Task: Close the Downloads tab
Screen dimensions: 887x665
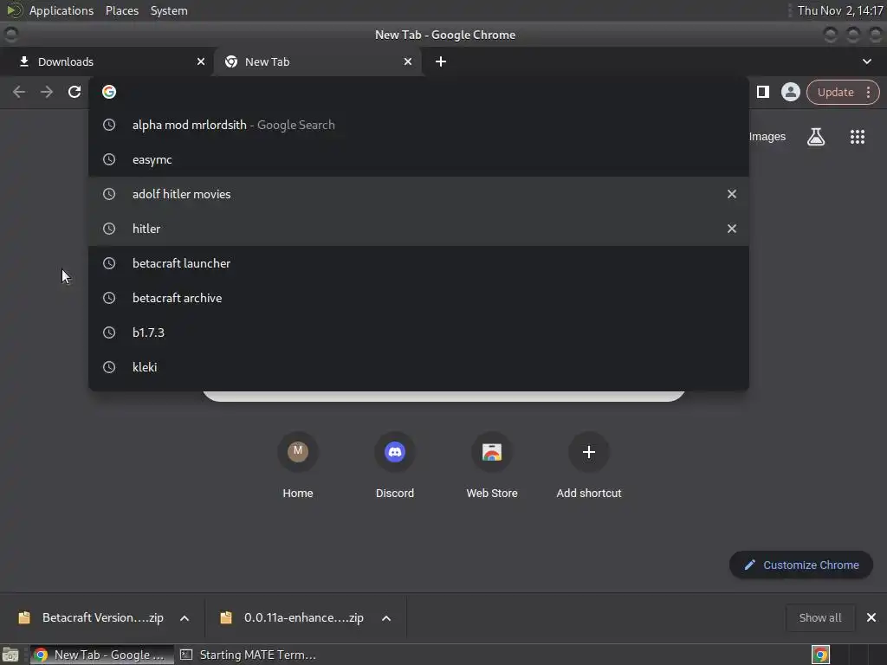Action: tap(201, 61)
